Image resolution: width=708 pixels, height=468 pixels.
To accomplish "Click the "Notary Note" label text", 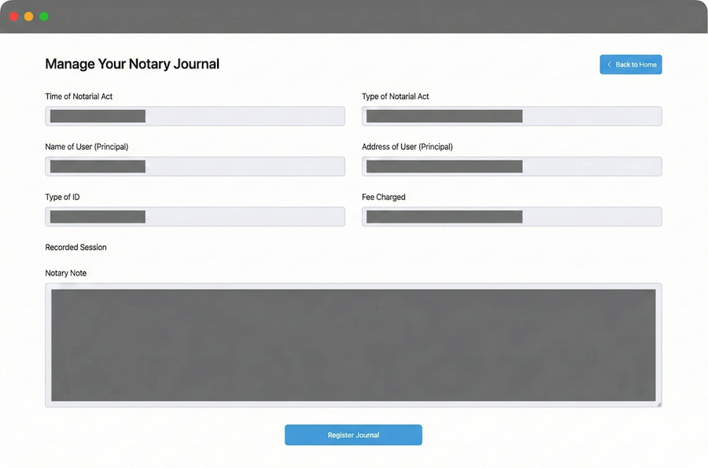I will click(x=66, y=274).
